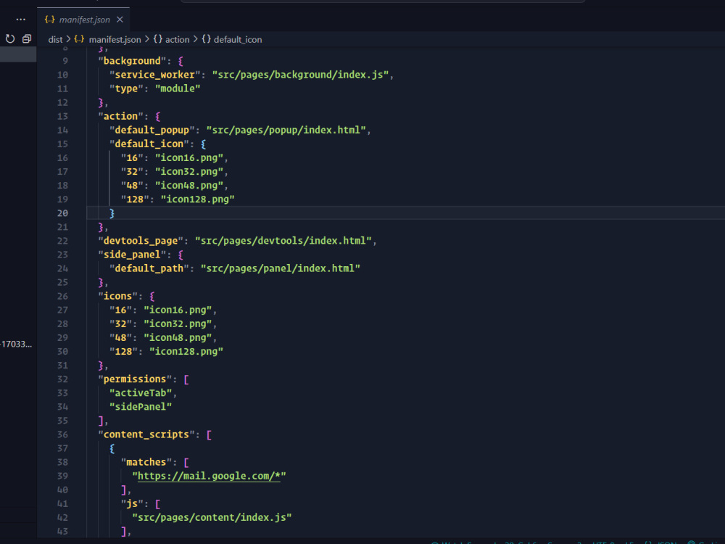This screenshot has width=725, height=544.
Task: Select the sidebar item ending in 17033...
Action: click(x=17, y=344)
